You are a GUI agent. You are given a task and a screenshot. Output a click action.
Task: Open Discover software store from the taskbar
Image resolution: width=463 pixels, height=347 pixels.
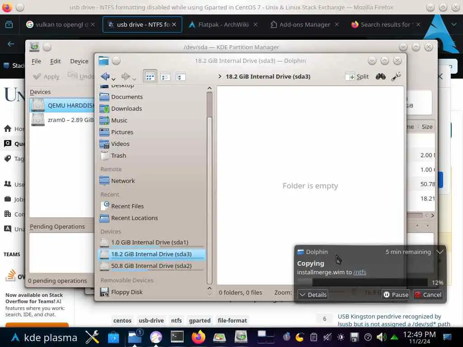(113, 337)
